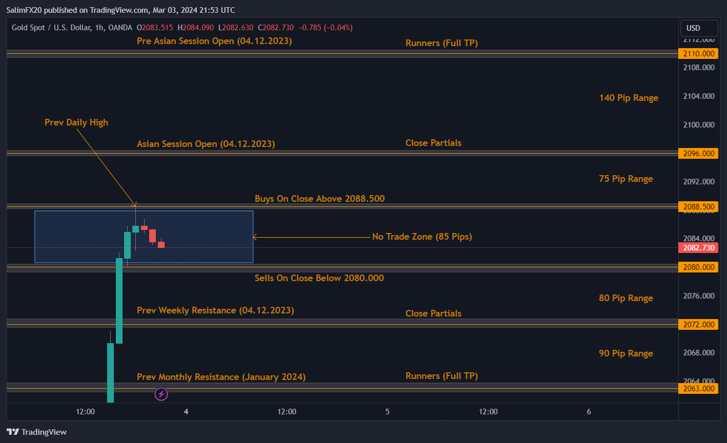Click the 2068.000 price scale tick
The image size is (727, 443).
point(698,353)
